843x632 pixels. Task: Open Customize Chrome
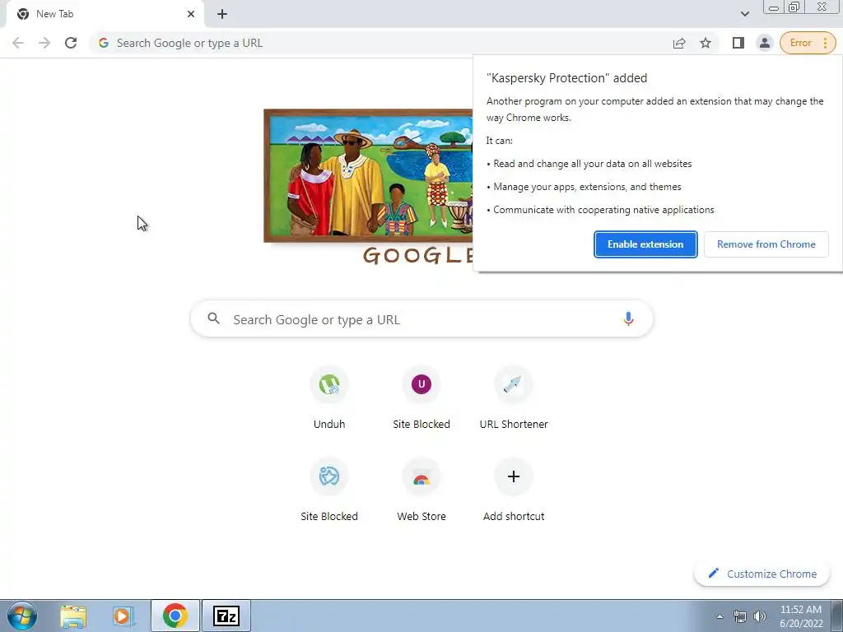click(762, 574)
